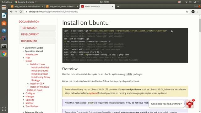This screenshot has width=201, height=113.
Task: Click the wget command line in the code block
Action: (x=115, y=31)
